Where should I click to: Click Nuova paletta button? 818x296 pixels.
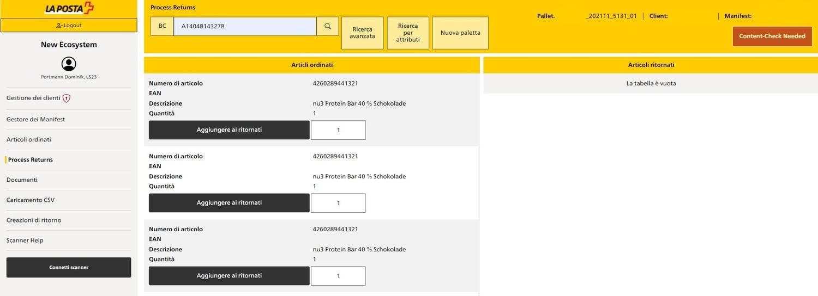pos(460,33)
